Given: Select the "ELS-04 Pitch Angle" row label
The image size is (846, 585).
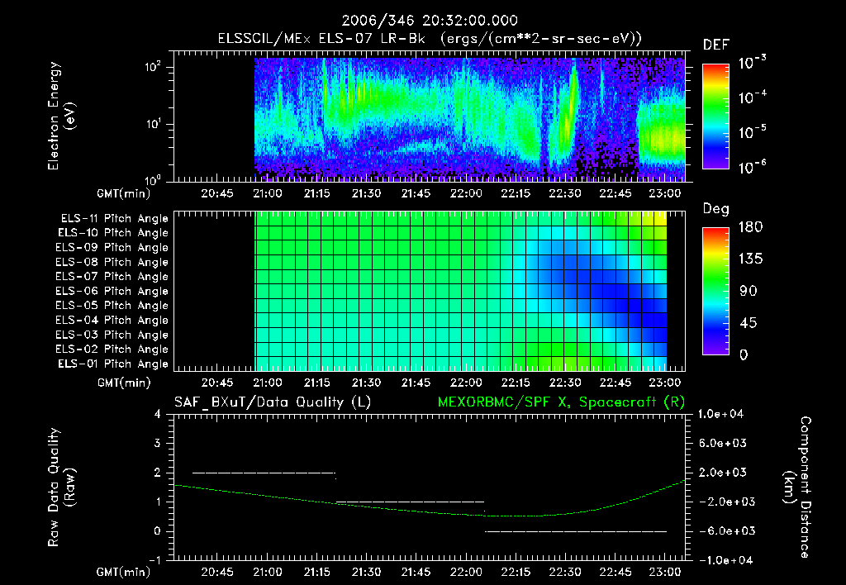Looking at the screenshot, I should (112, 320).
